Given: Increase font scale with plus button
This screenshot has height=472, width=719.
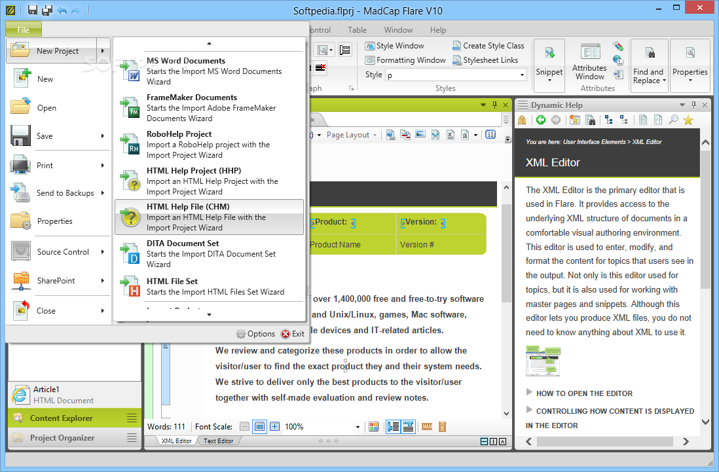Looking at the screenshot, I should 274,427.
